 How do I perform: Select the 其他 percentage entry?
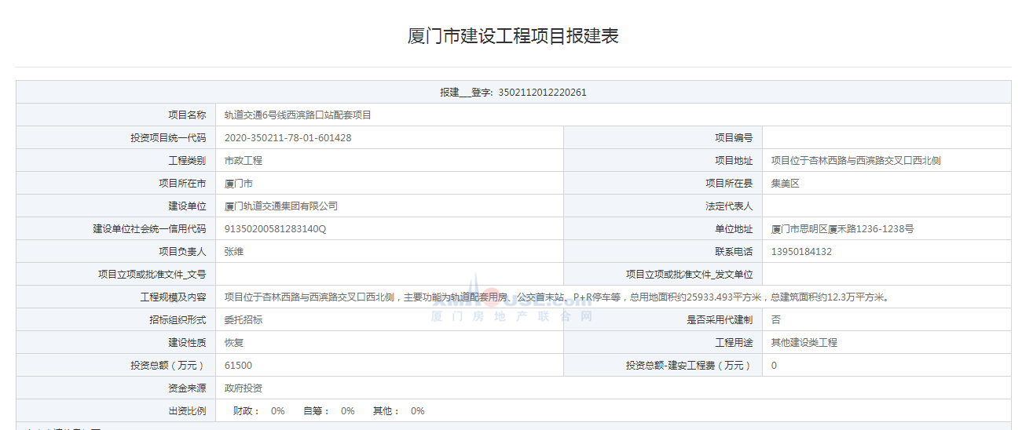399,411
